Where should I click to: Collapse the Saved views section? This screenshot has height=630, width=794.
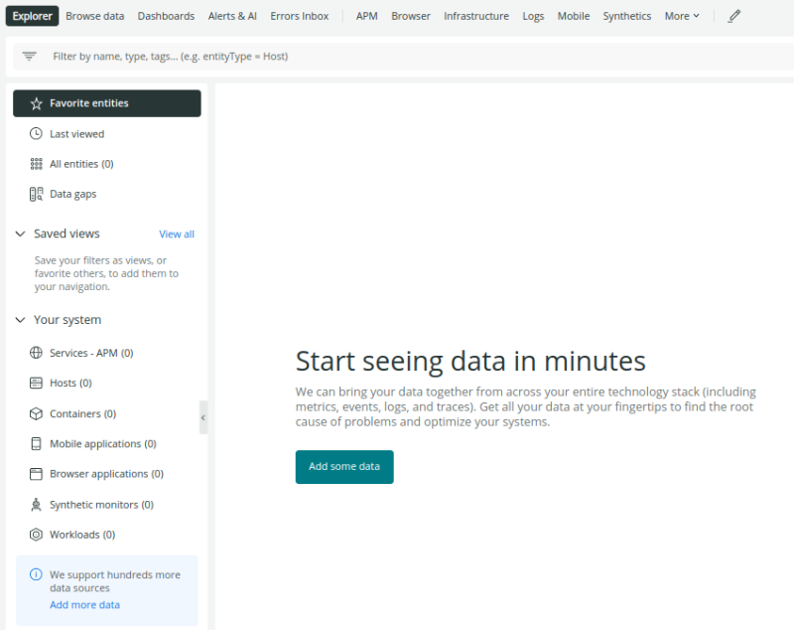pos(19,234)
